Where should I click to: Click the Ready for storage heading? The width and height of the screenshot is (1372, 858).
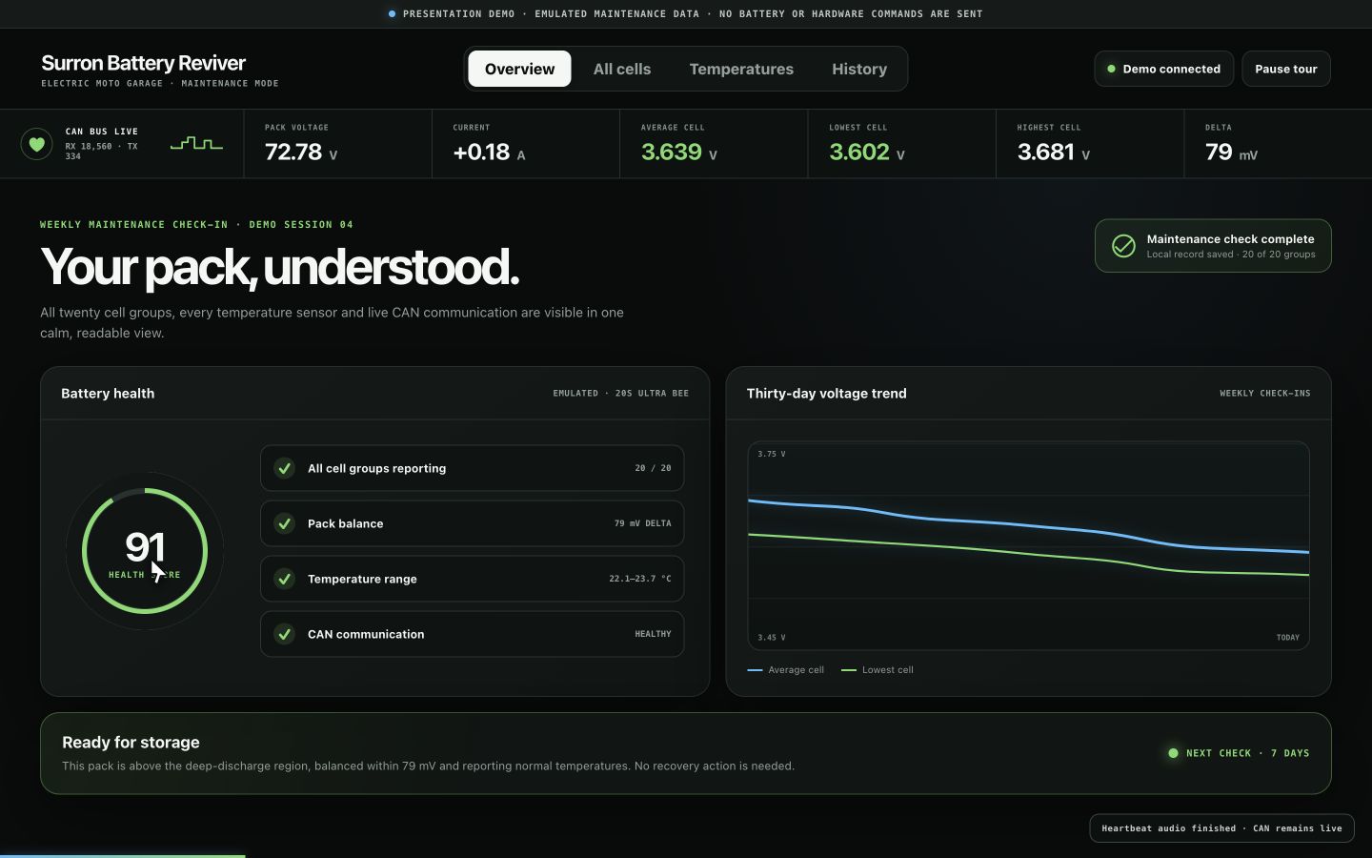131,743
